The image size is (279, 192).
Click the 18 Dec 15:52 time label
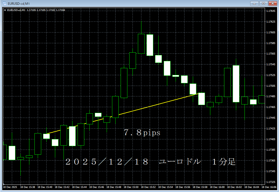coord(148,187)
